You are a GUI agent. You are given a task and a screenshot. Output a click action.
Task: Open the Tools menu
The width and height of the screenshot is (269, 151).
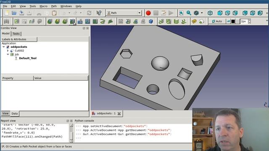[x=33, y=6]
